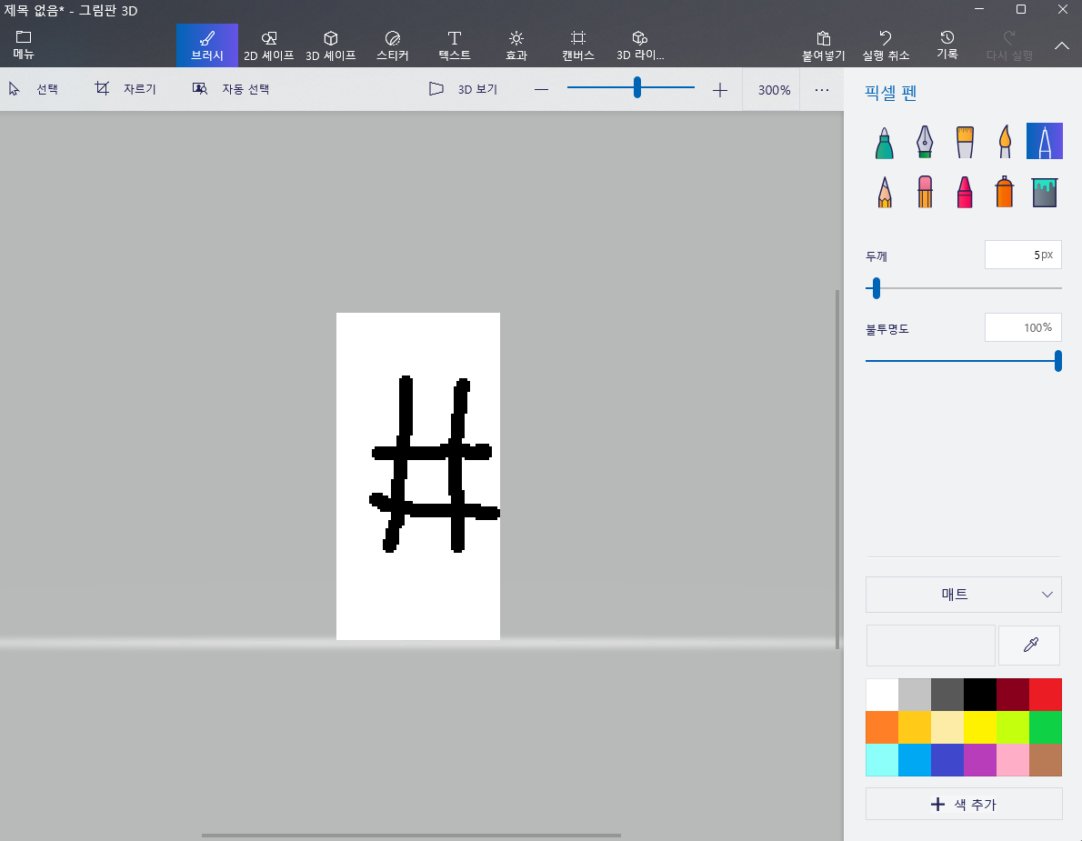The image size is (1082, 841).
Task: Select the fill bucket tool
Action: click(1045, 192)
